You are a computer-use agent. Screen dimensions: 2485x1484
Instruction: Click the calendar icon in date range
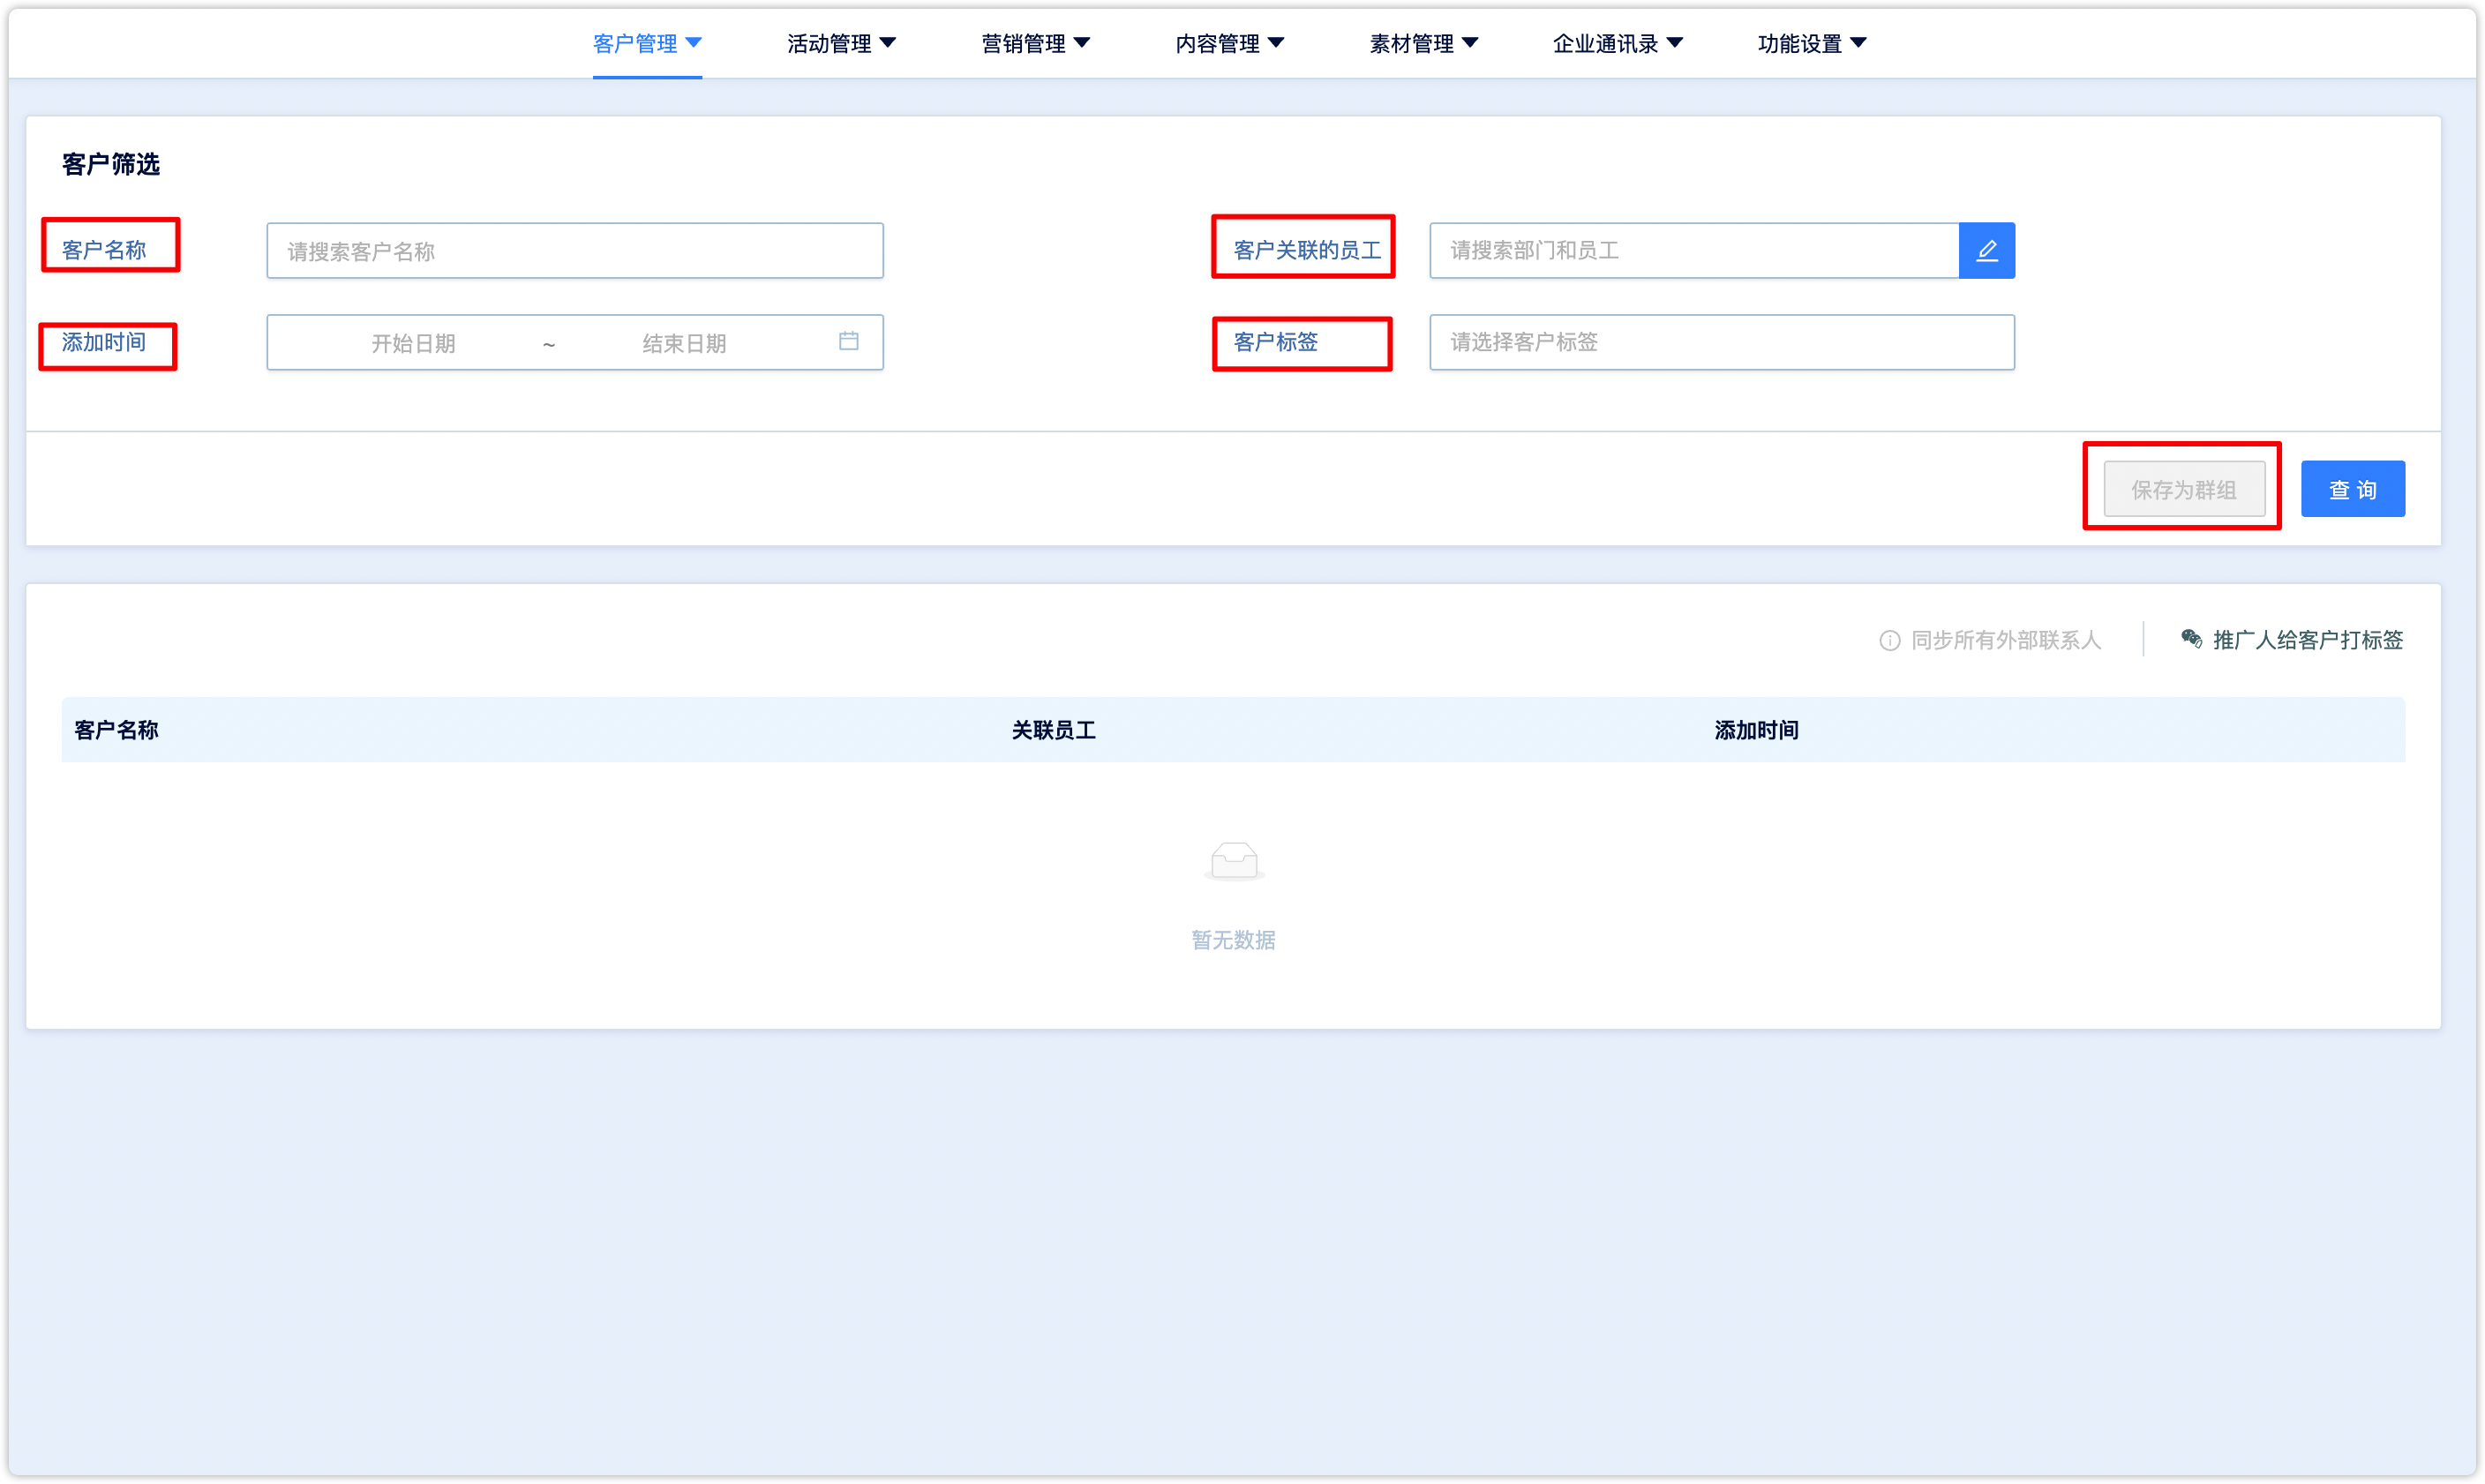click(x=848, y=341)
